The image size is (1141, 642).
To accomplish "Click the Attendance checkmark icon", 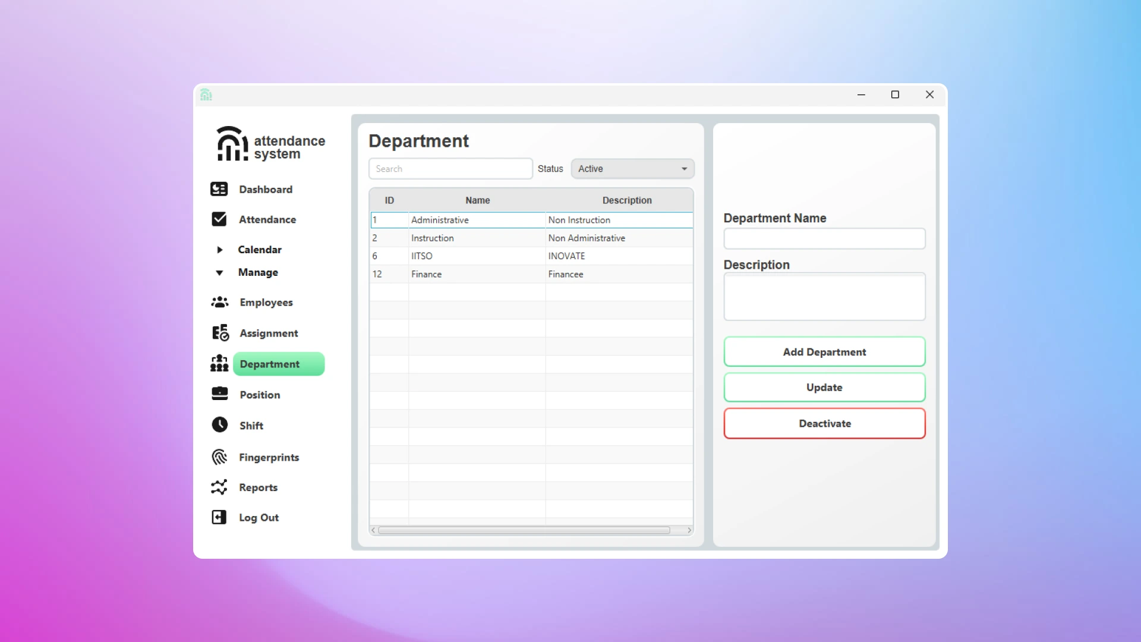I will tap(219, 219).
